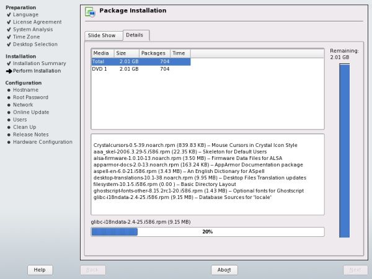Click the bullet beside Root Password
The image size is (372, 279).
click(9, 97)
